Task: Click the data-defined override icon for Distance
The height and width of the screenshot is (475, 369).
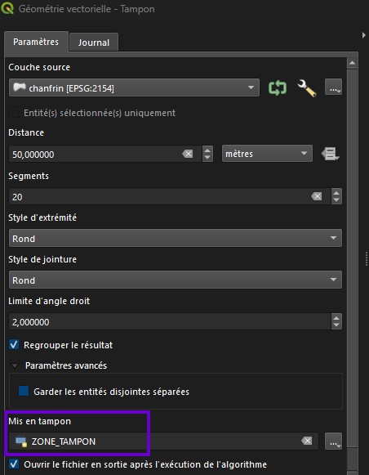Action: pos(331,154)
